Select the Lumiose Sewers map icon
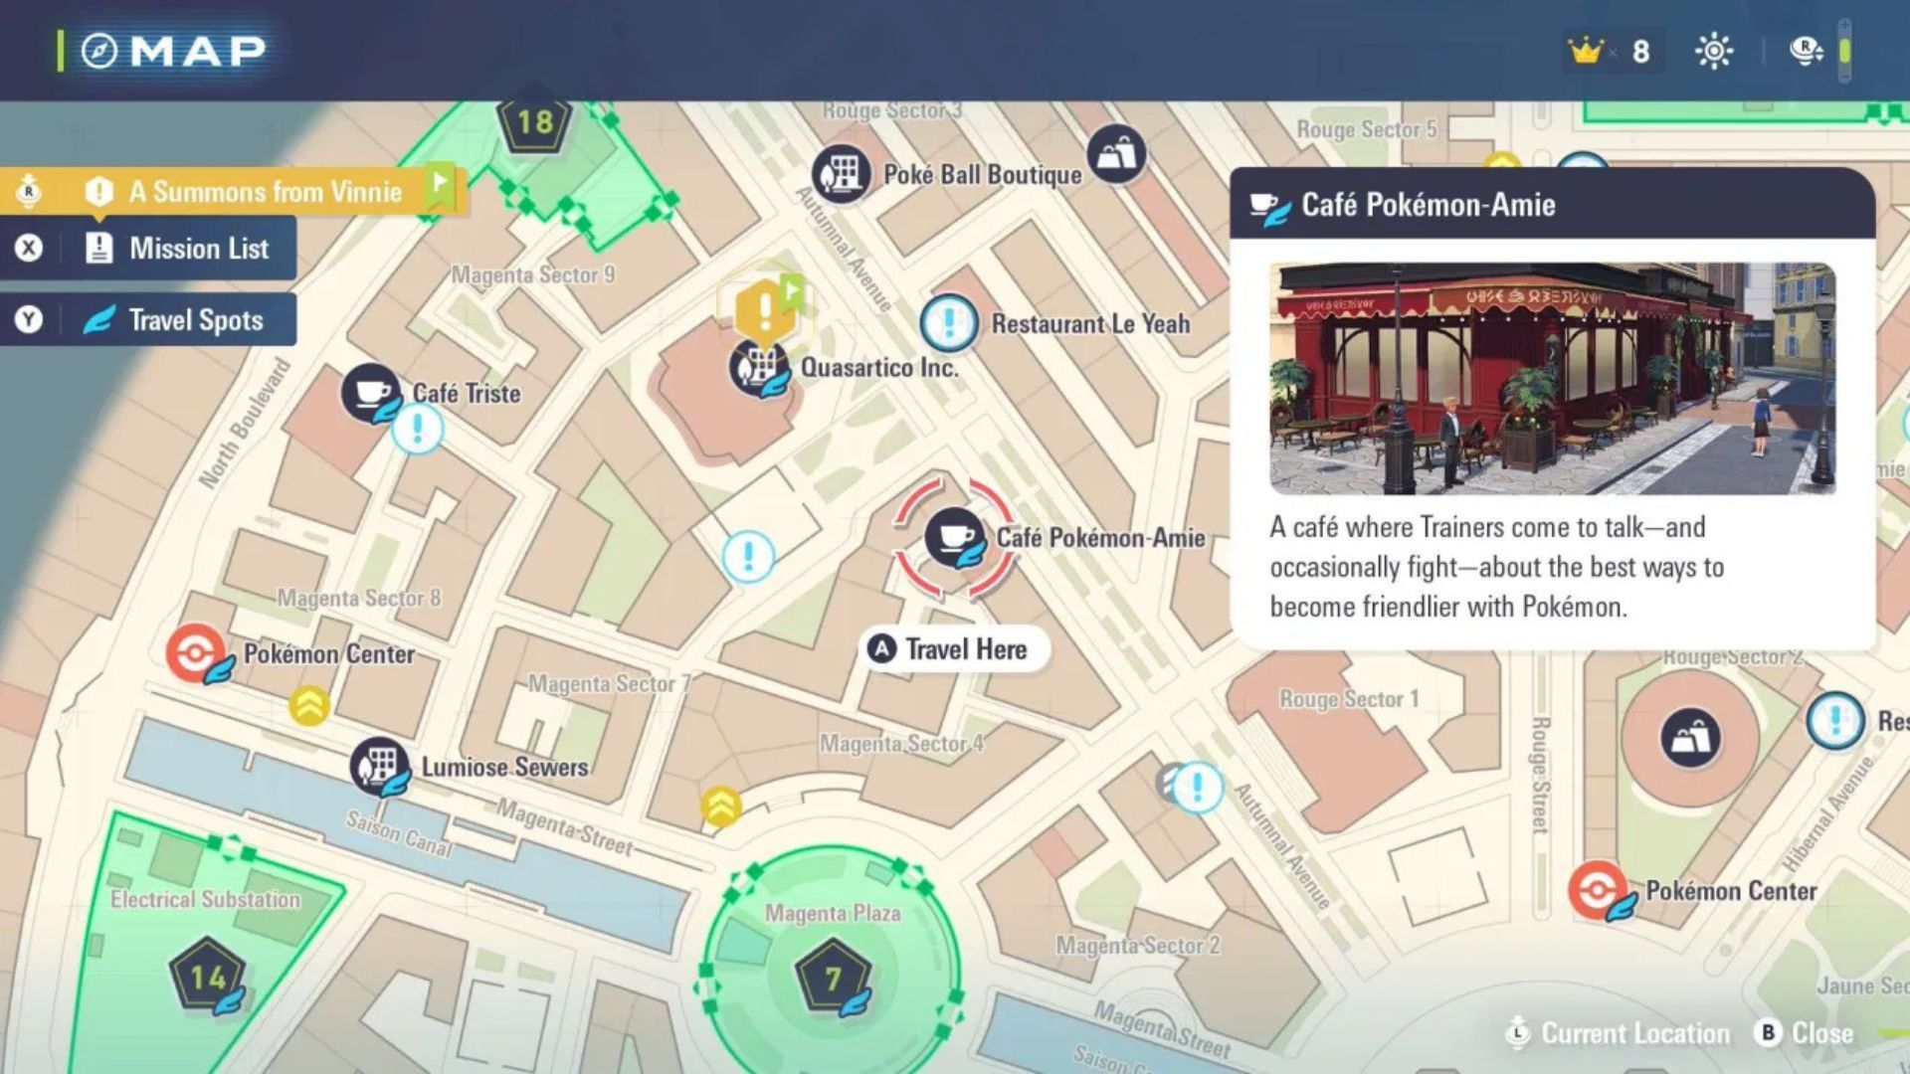Viewport: 1910px width, 1074px height. coord(379,767)
